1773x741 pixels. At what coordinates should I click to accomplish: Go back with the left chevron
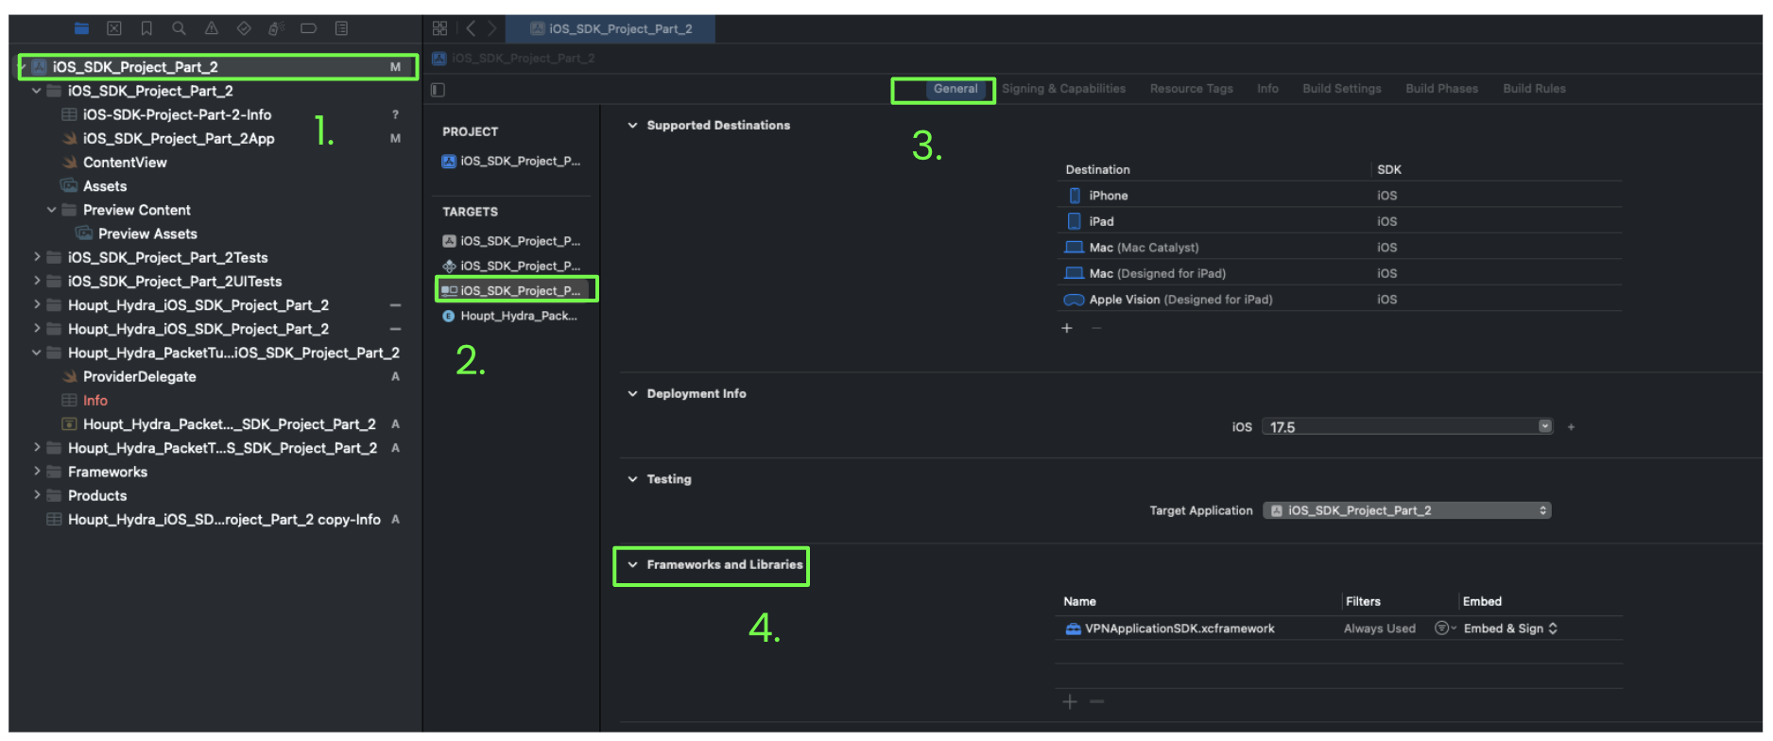click(471, 28)
